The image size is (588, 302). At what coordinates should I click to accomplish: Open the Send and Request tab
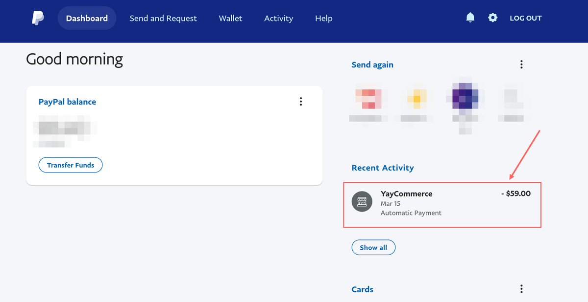[163, 18]
